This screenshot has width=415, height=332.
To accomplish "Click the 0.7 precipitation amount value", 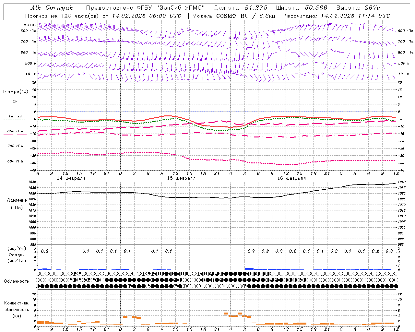I will pyautogui.click(x=251, y=251).
